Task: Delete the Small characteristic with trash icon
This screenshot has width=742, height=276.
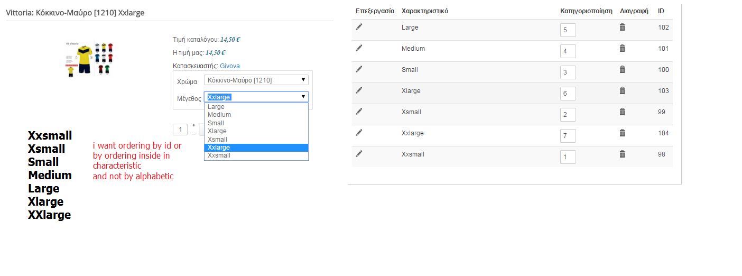Action: coord(622,69)
